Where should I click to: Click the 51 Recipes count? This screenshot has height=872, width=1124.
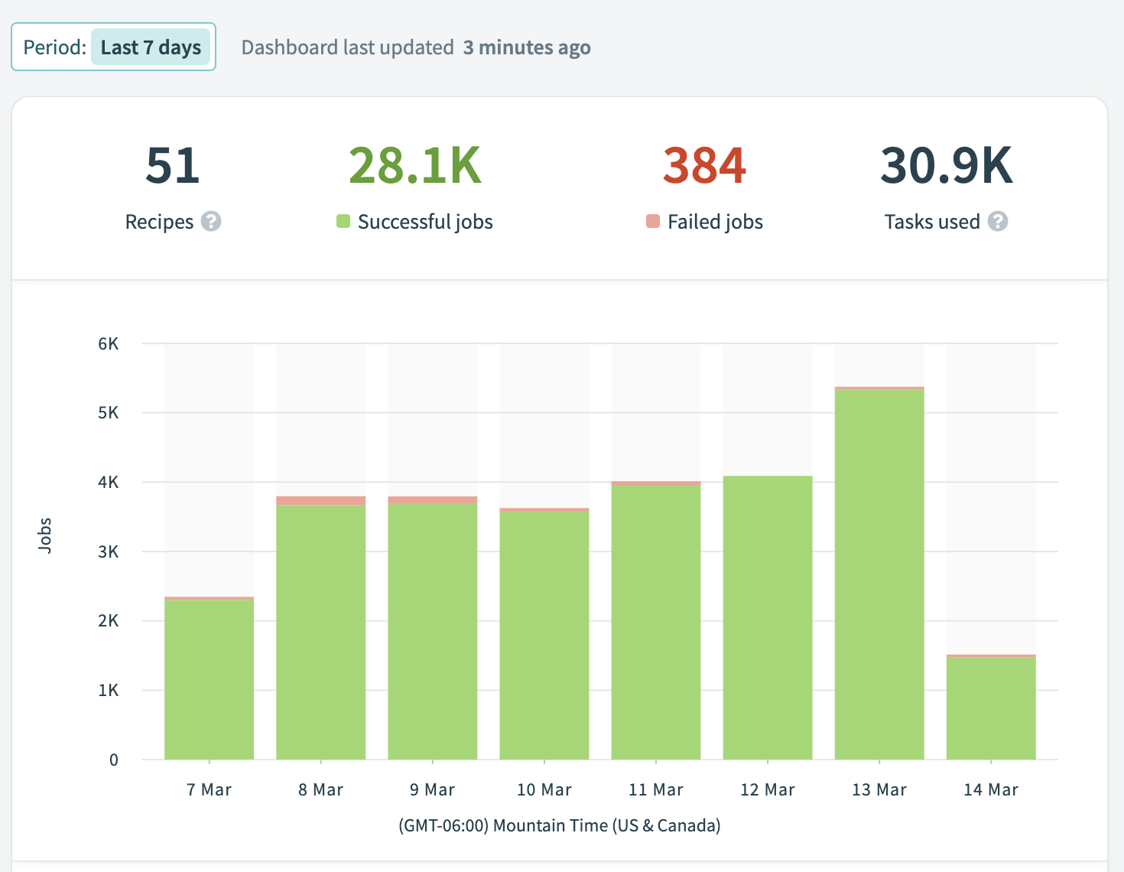click(173, 166)
